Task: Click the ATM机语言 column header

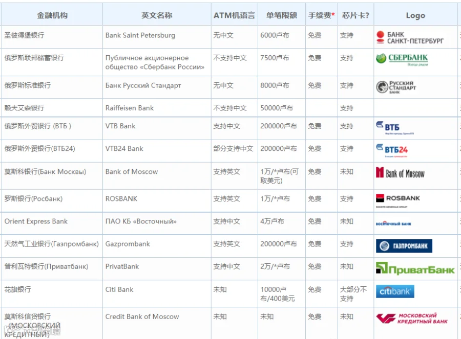Action: click(x=234, y=15)
